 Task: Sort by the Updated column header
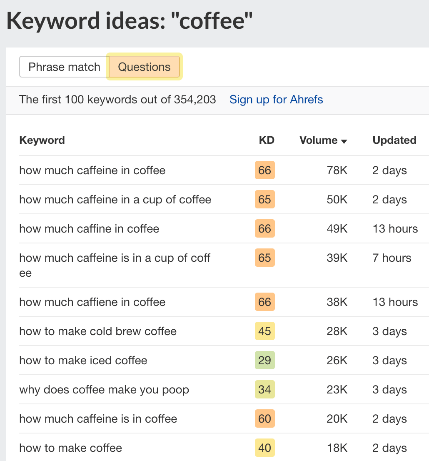(x=394, y=140)
